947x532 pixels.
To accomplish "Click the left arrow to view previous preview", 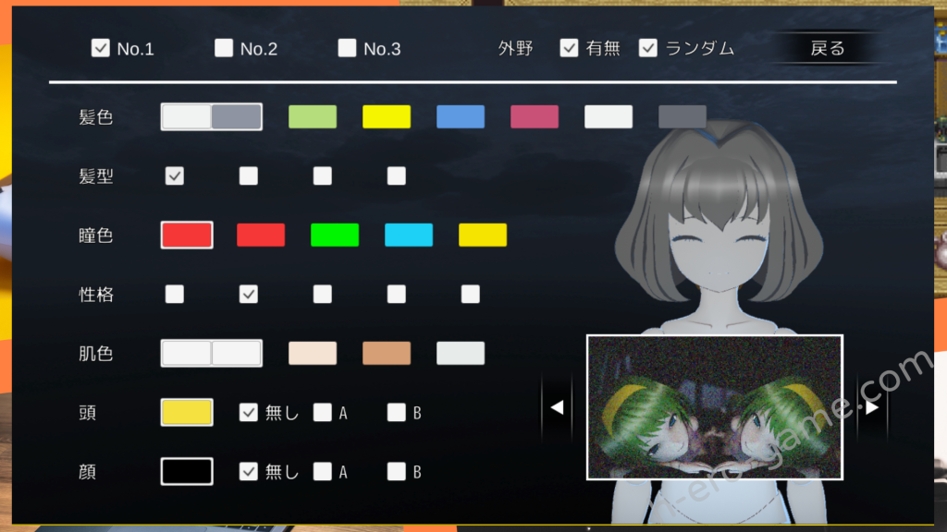I will tap(556, 405).
